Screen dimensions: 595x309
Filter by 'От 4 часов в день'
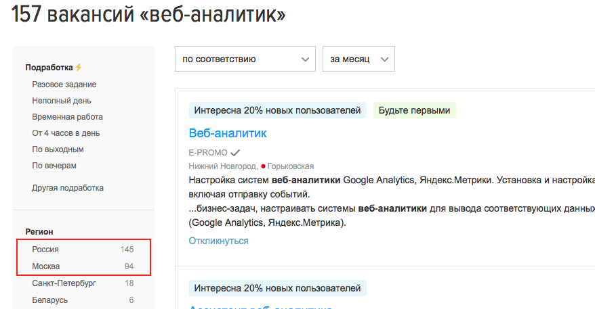click(66, 133)
